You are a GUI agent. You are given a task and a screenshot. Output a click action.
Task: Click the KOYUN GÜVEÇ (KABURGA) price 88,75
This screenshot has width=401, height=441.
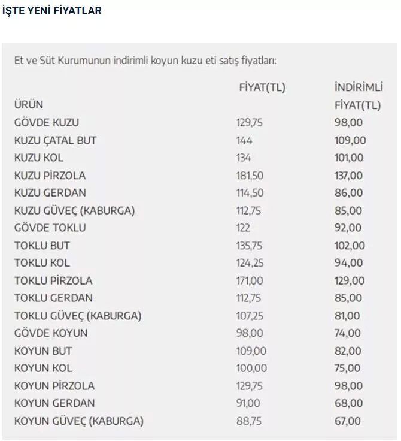coord(249,421)
